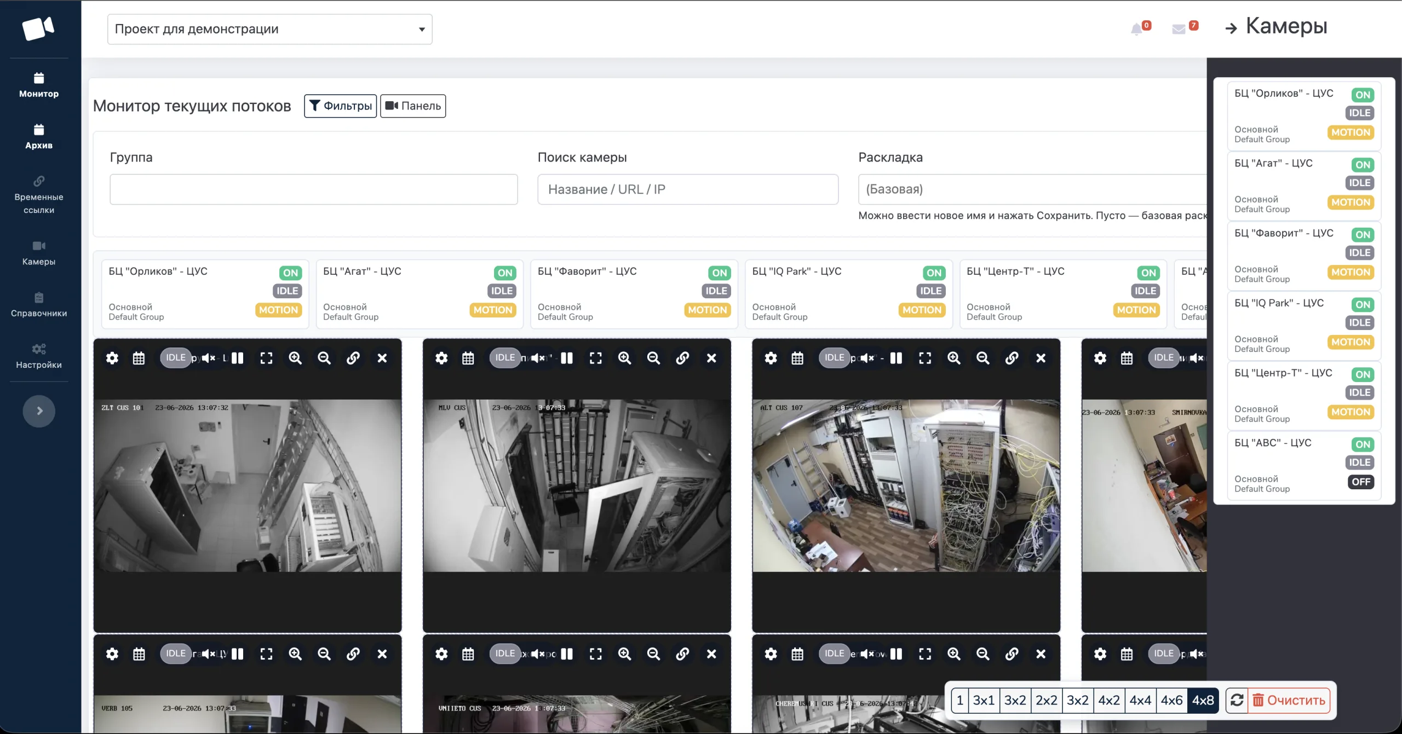This screenshot has width=1402, height=734.
Task: Open archive calendar on ALT CUS 107 tile
Action: pyautogui.click(x=797, y=358)
